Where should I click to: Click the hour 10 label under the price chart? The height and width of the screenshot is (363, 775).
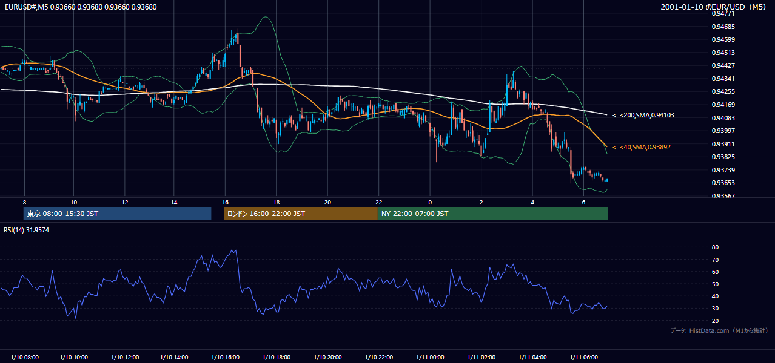coord(73,202)
